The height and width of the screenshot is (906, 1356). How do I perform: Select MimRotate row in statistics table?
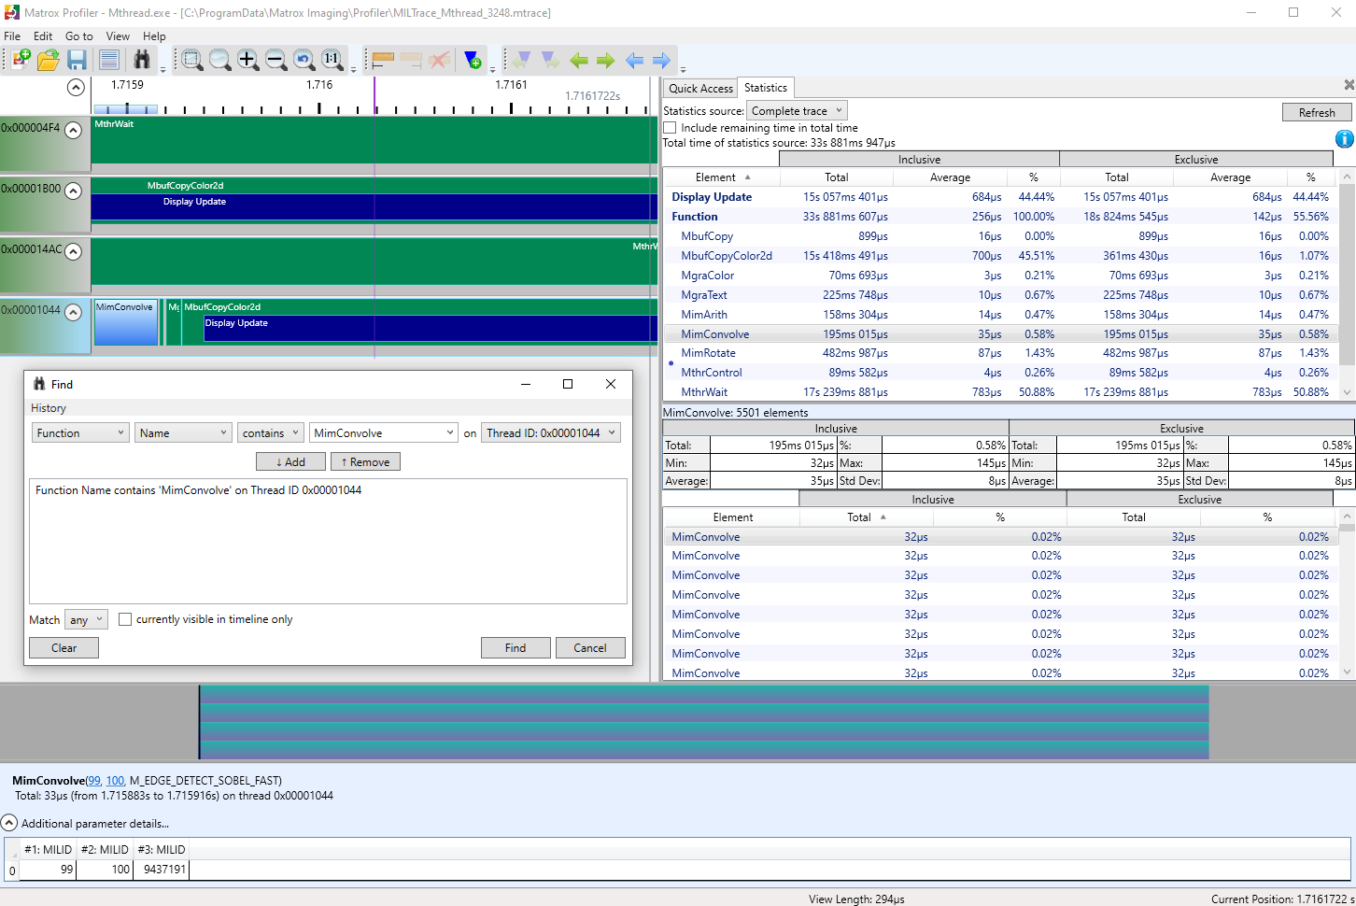click(x=1000, y=353)
